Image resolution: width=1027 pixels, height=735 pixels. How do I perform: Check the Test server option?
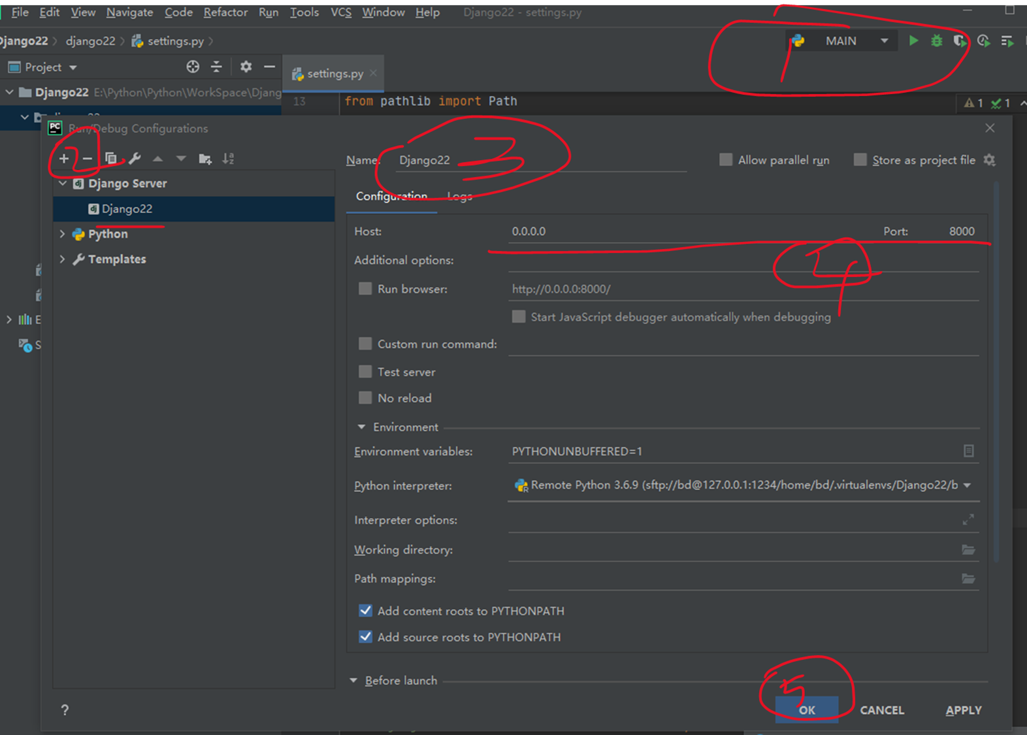coord(365,372)
